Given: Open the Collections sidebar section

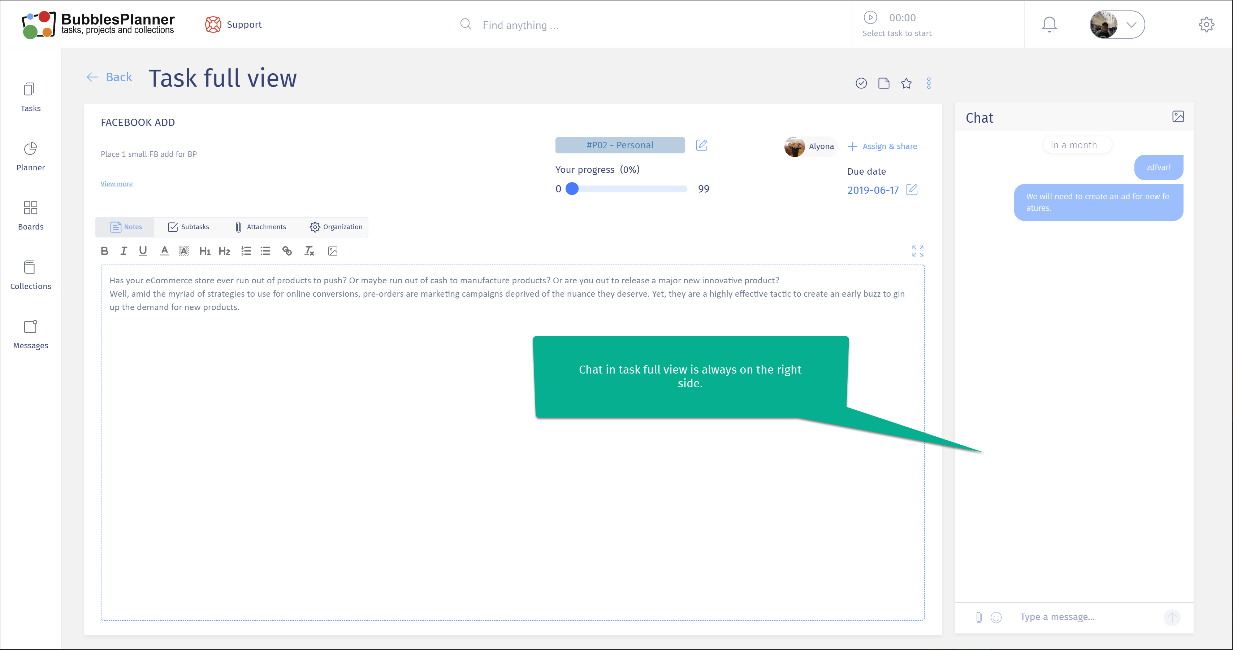Looking at the screenshot, I should (30, 275).
